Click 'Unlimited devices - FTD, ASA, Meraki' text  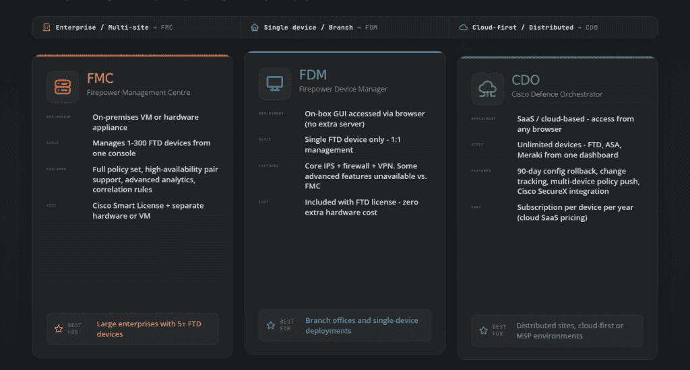pos(569,150)
